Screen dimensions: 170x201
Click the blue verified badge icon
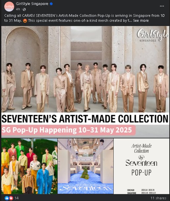click(51, 4)
